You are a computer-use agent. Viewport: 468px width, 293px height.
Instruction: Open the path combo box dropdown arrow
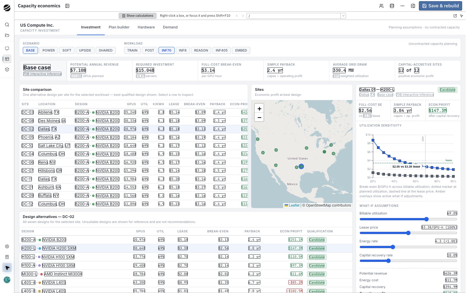[343, 16]
